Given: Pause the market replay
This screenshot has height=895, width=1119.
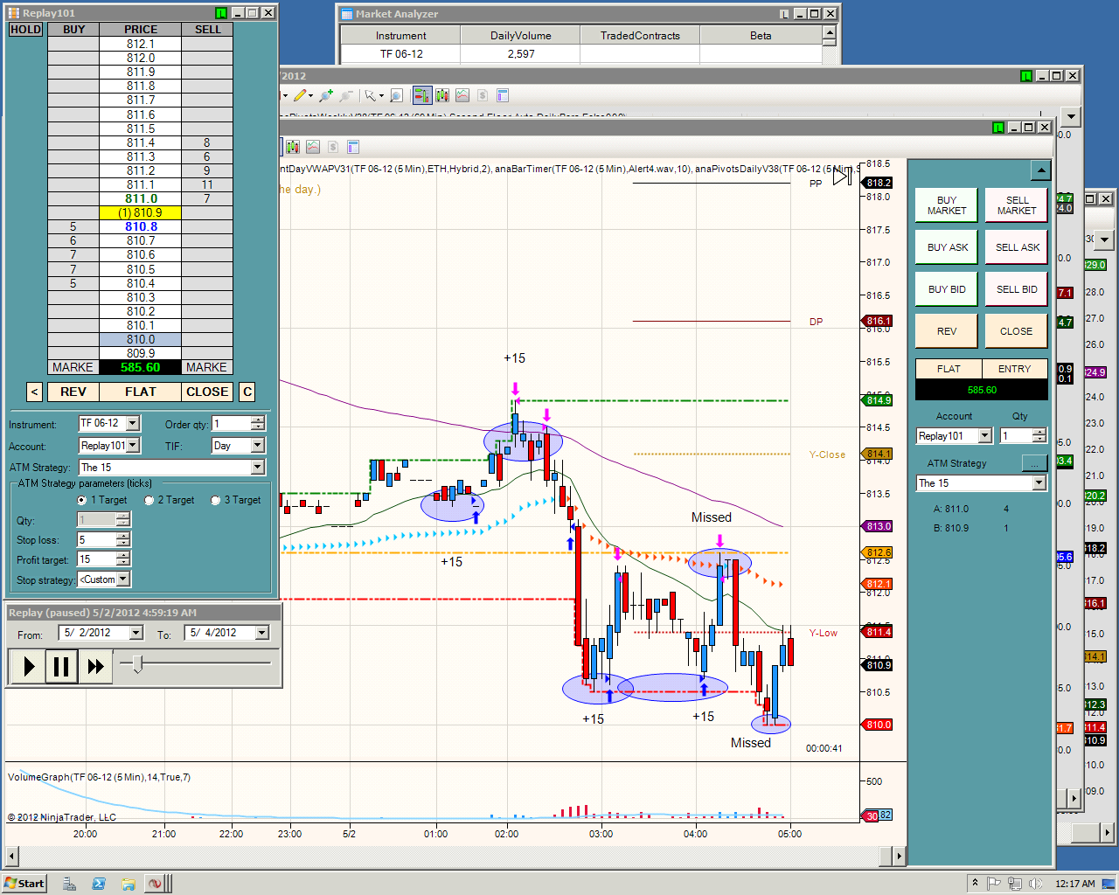Looking at the screenshot, I should 61,667.
